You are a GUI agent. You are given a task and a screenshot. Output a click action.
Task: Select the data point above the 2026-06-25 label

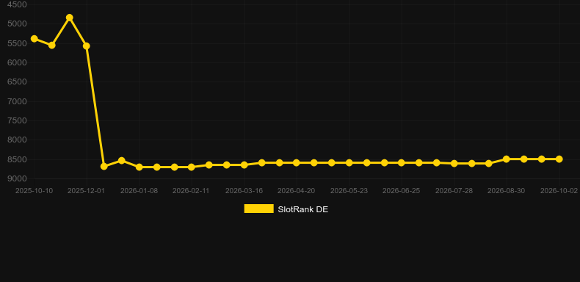[402, 162]
